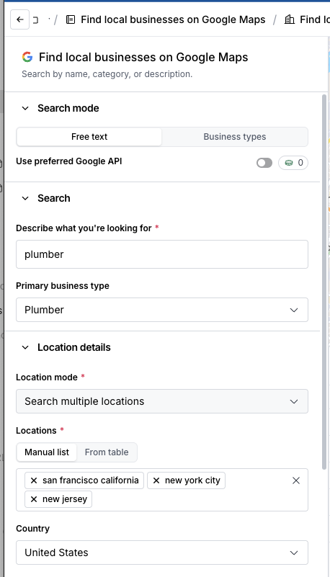Image resolution: width=330 pixels, height=577 pixels.
Task: Toggle Use preferred Google API switch
Action: click(264, 163)
